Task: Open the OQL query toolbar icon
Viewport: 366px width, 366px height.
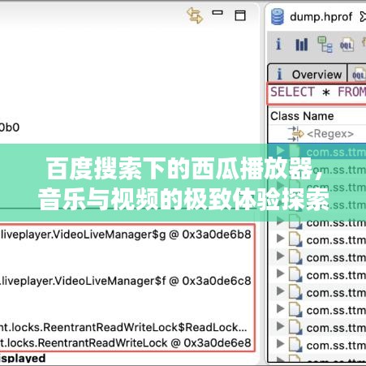Action: [347, 45]
